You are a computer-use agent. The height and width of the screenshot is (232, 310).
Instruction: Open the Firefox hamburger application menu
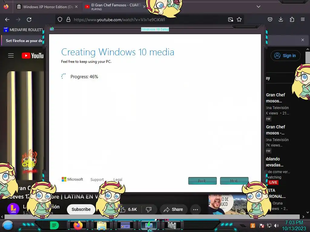(303, 19)
